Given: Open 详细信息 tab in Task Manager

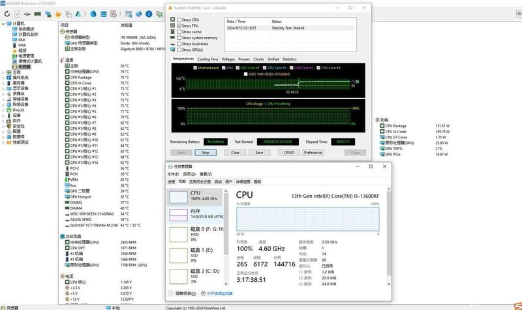Looking at the screenshot, I should coord(243,181).
